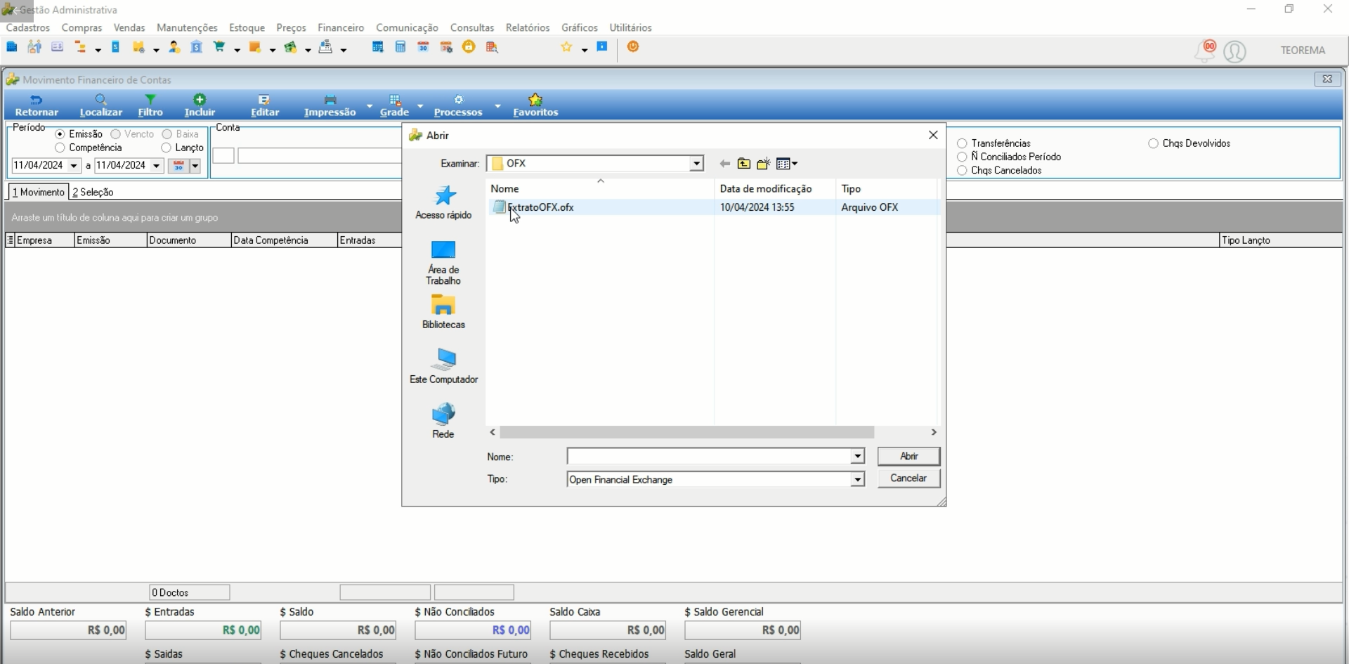
Task: Click the money bills toolbar icon
Action: 291,47
